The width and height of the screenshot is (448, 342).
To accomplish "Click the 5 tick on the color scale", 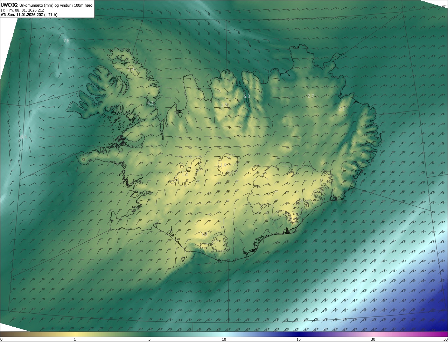I will pyautogui.click(x=149, y=339).
